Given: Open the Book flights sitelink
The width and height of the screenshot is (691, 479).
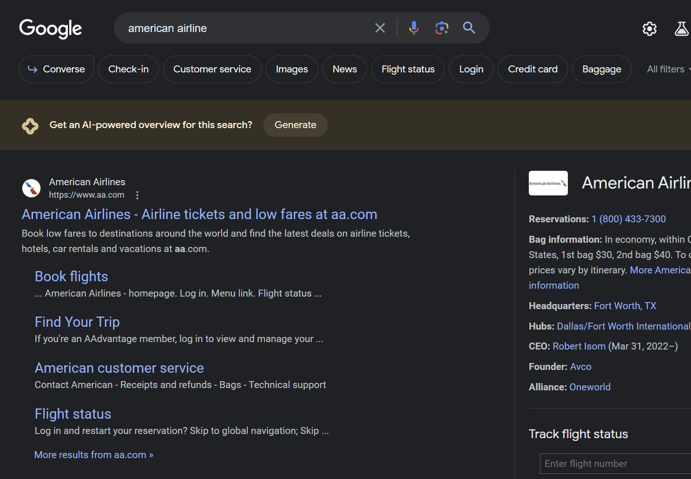Looking at the screenshot, I should coord(71,277).
